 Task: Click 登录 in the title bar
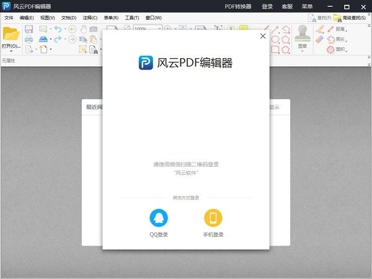click(267, 6)
